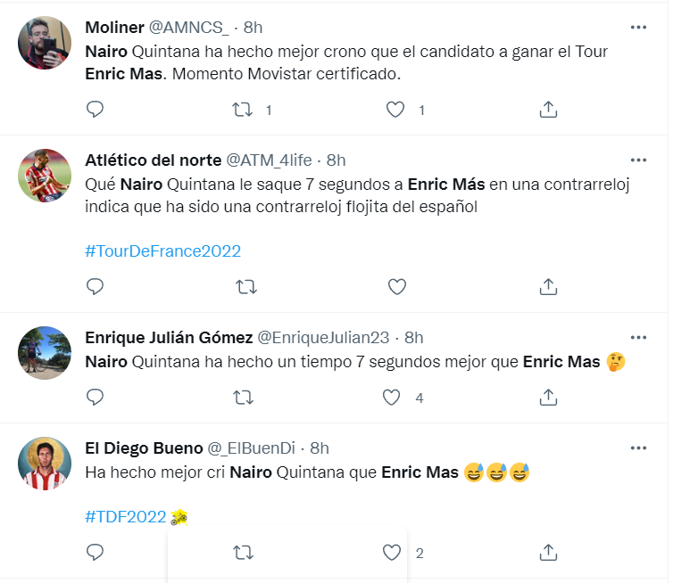Image resolution: width=673 pixels, height=583 pixels.
Task: Open more options on Atlético del norte's tweet
Action: 638,160
